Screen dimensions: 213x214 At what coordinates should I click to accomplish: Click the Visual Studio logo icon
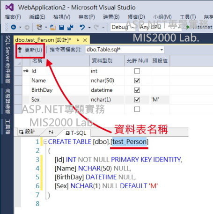(x=9, y=7)
